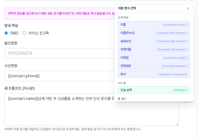Insert the 이메일 variable
The width and height of the screenshot is (198, 138).
pyautogui.click(x=154, y=58)
